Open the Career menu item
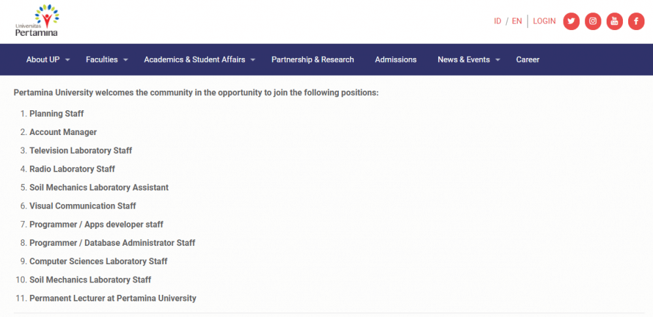Screen dimensions: 653x317 528,60
